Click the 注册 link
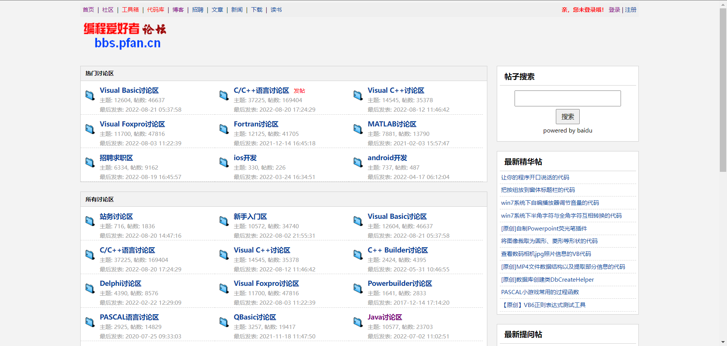The width and height of the screenshot is (727, 346). [x=631, y=10]
